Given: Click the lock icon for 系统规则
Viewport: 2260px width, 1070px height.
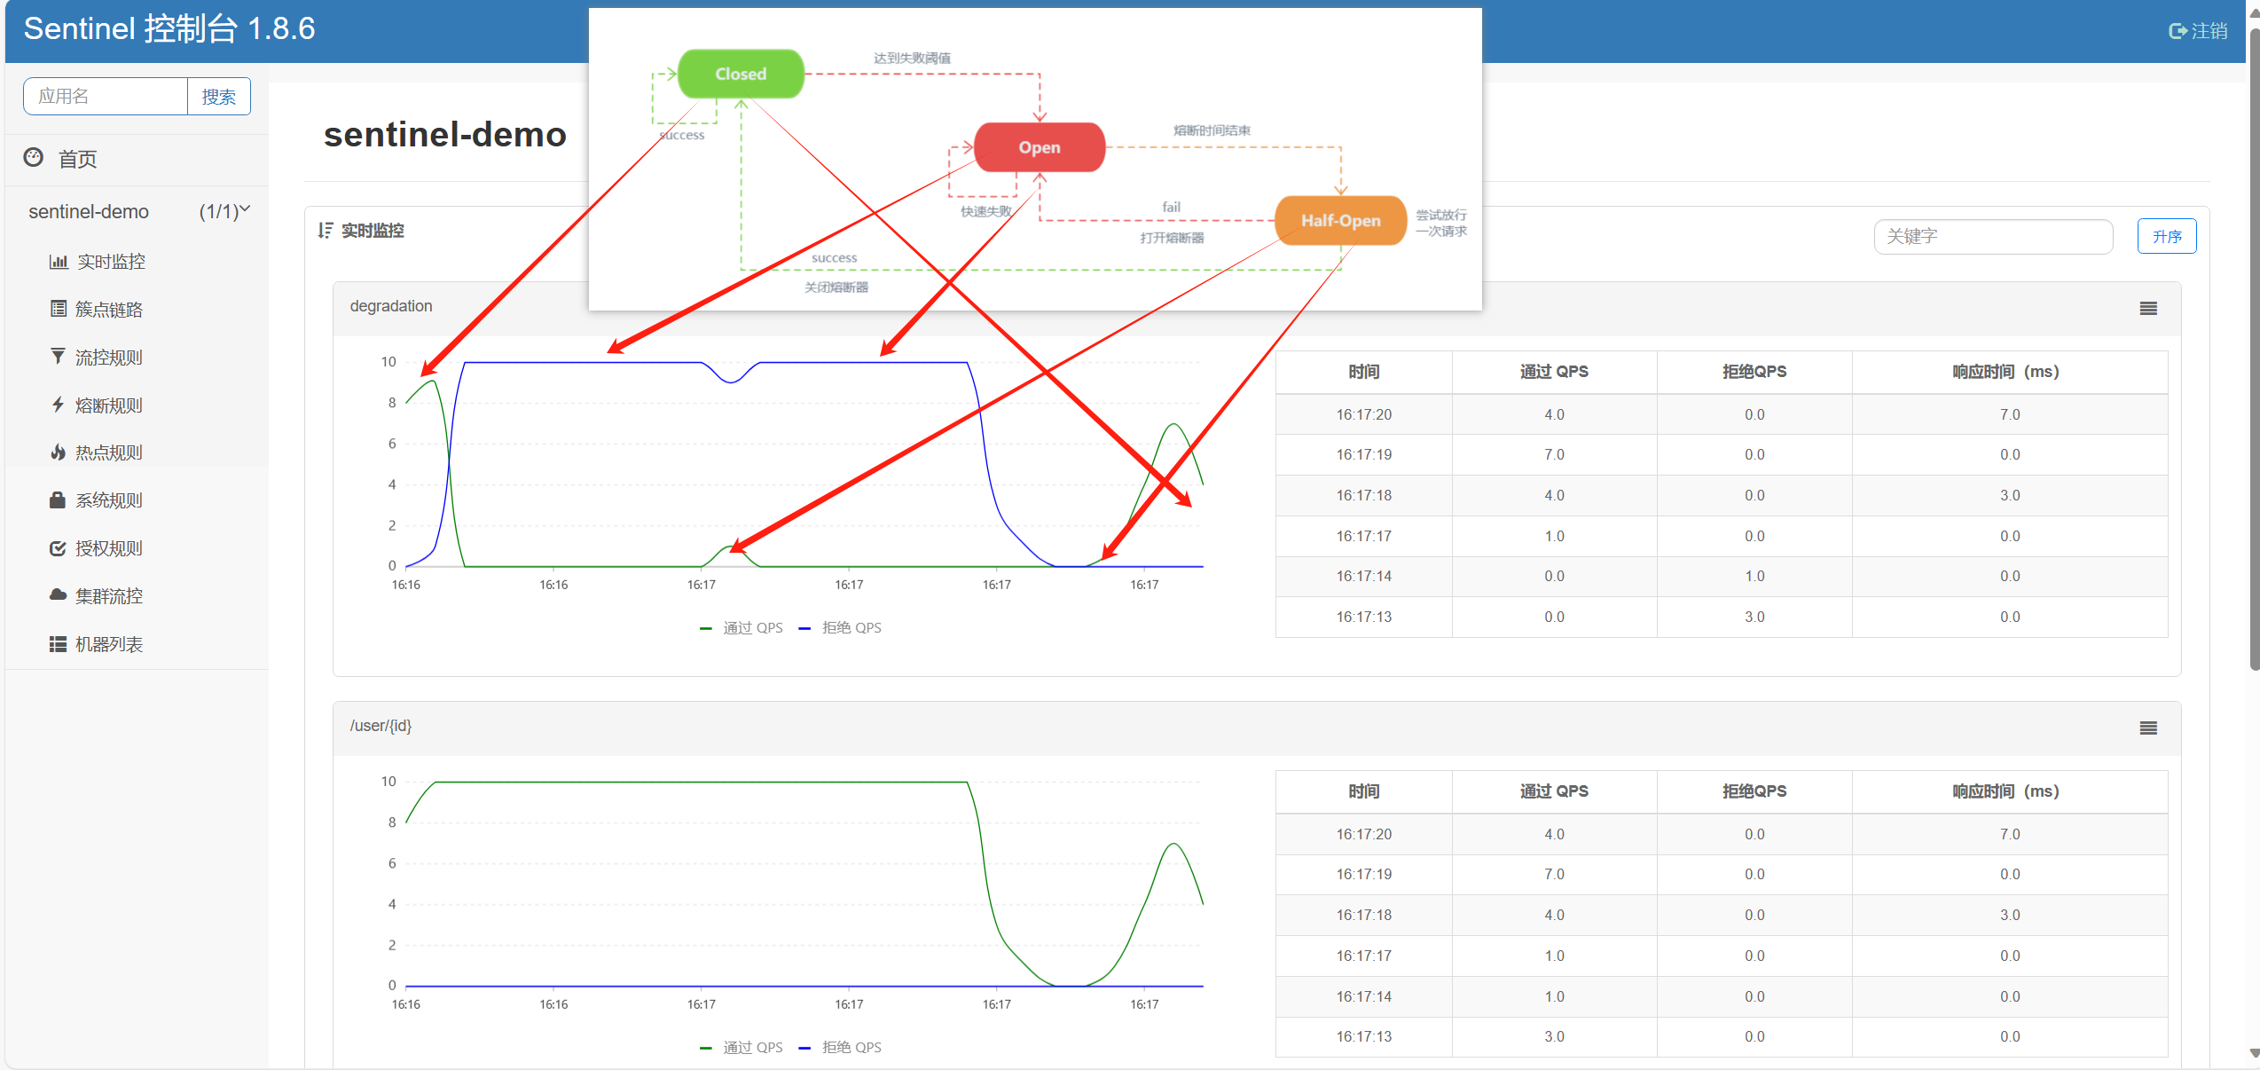Looking at the screenshot, I should [x=59, y=500].
